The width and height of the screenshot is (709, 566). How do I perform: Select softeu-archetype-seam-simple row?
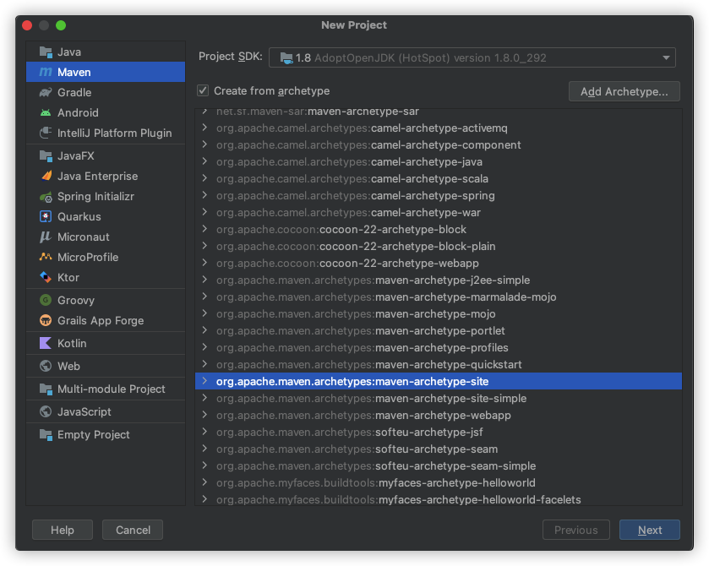(x=438, y=465)
